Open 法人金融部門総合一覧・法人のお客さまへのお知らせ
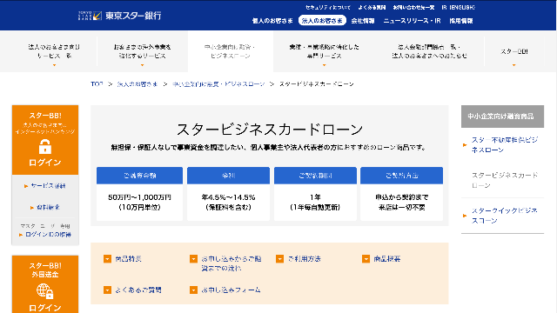Viewport: 557px width, 313px height. coord(429,52)
